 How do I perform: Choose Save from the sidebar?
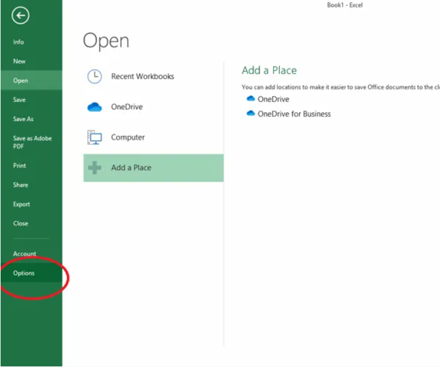[19, 100]
